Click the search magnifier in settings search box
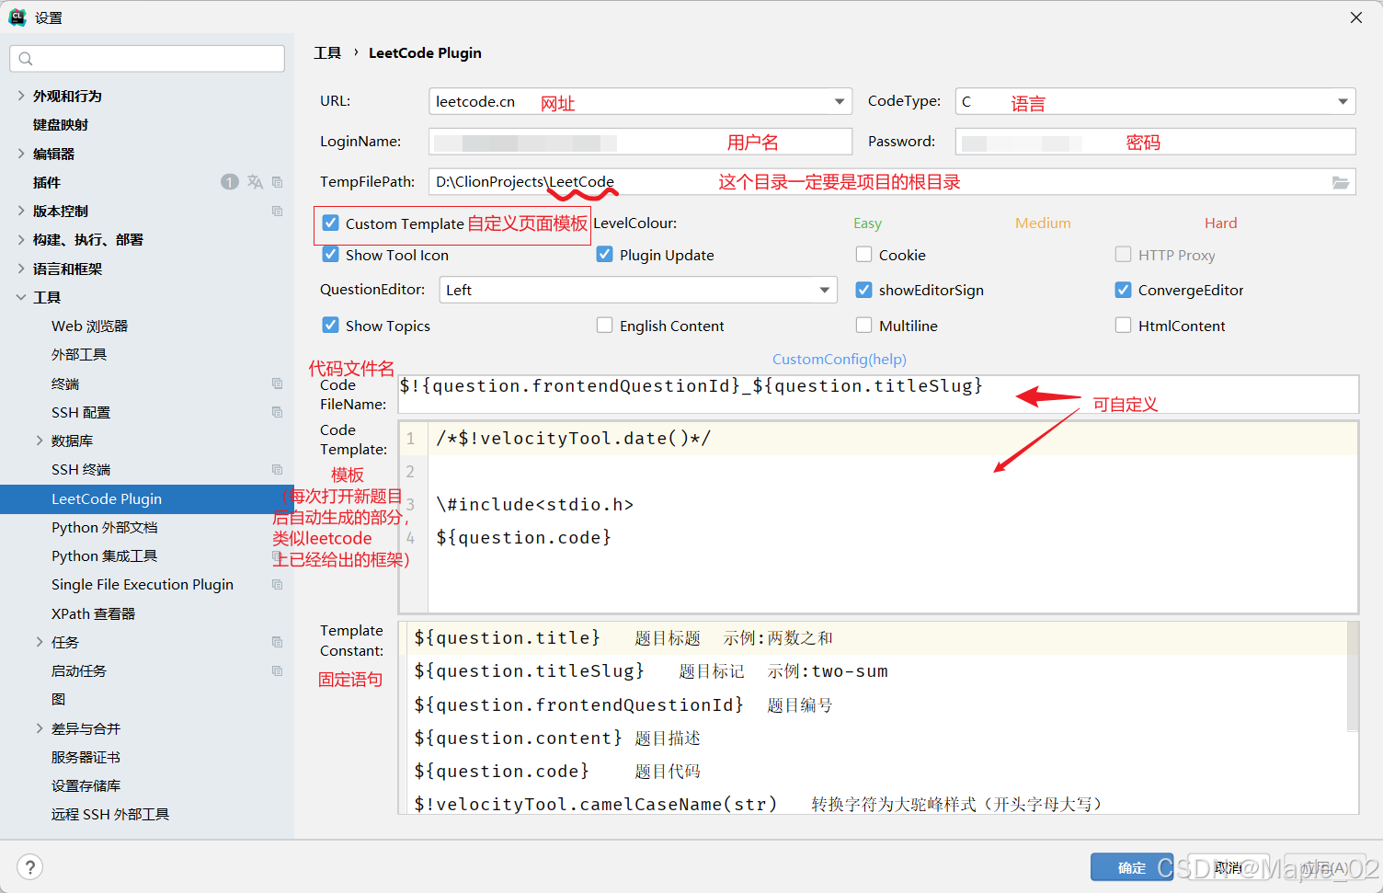This screenshot has height=893, width=1383. pyautogui.click(x=25, y=58)
